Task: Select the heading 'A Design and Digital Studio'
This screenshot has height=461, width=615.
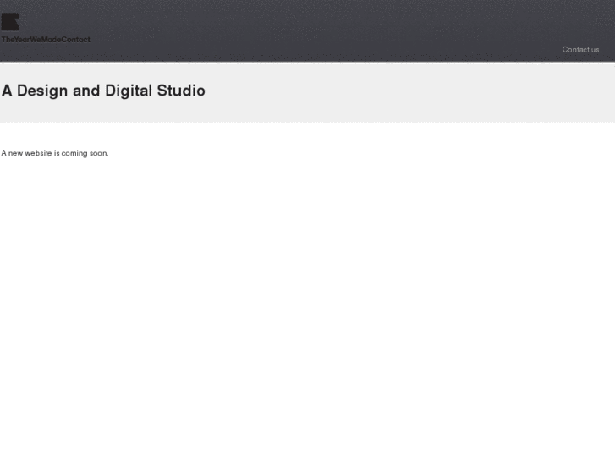Action: click(x=103, y=91)
